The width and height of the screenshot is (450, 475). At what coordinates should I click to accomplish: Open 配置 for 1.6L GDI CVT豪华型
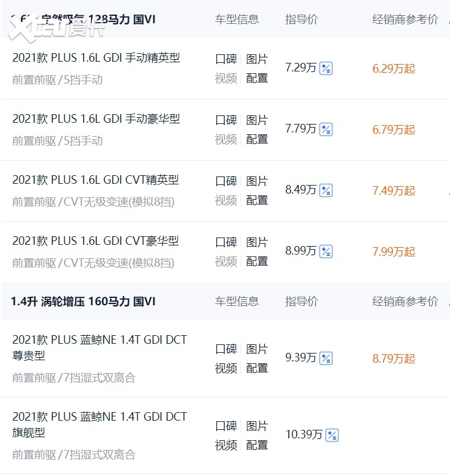257,261
